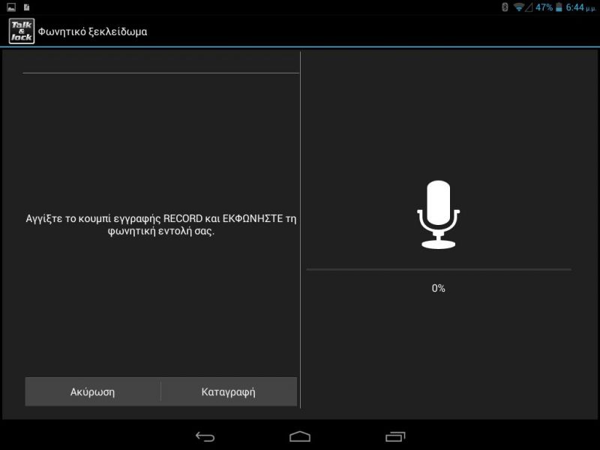The width and height of the screenshot is (600, 450).
Task: Click the recording progress bar
Action: coord(439,270)
